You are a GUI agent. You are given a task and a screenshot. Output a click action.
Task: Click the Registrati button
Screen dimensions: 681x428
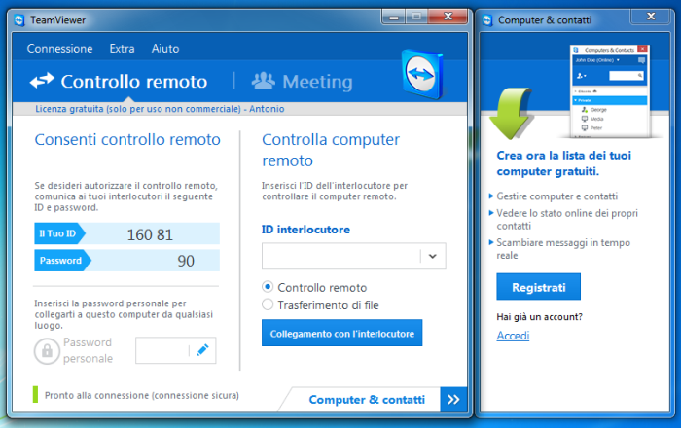point(539,287)
